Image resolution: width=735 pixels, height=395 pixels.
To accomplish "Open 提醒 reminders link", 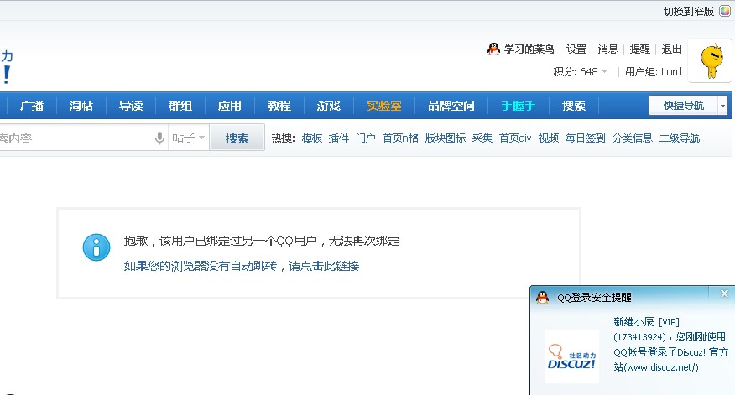I will [x=640, y=49].
